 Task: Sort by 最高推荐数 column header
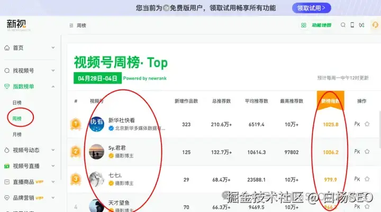[292, 101]
